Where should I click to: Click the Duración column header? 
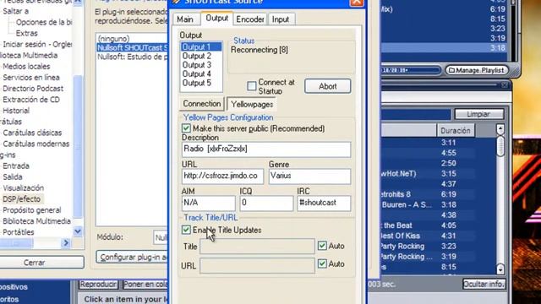456,131
